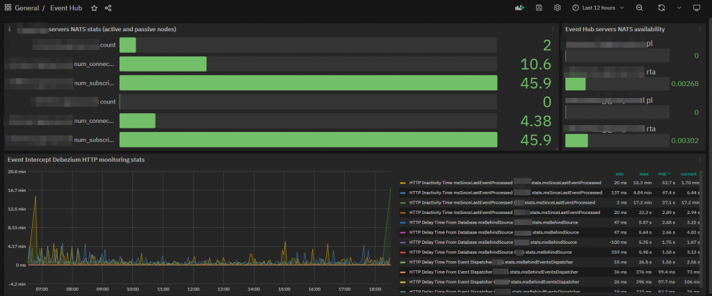712x296 pixels.
Task: Open Last 12 hours time picker
Action: tap(599, 8)
